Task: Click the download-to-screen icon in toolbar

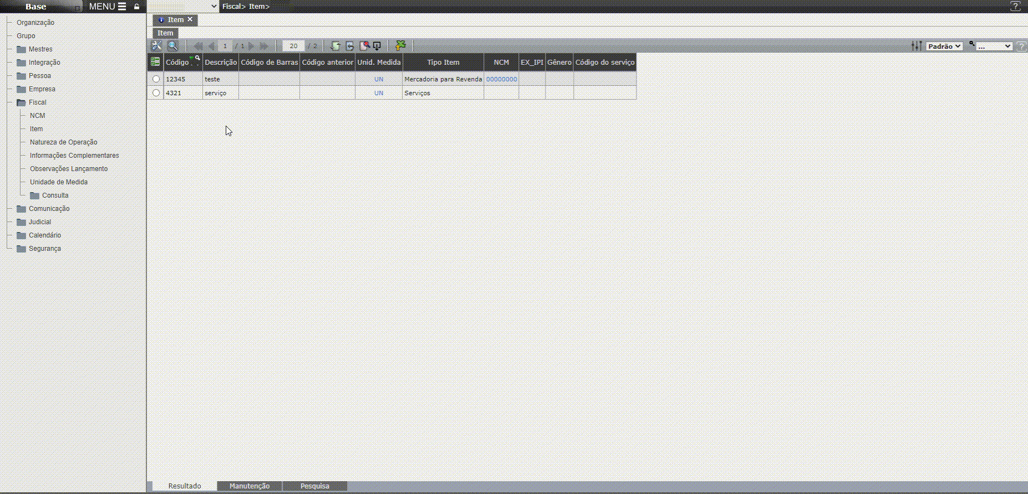Action: [x=377, y=46]
